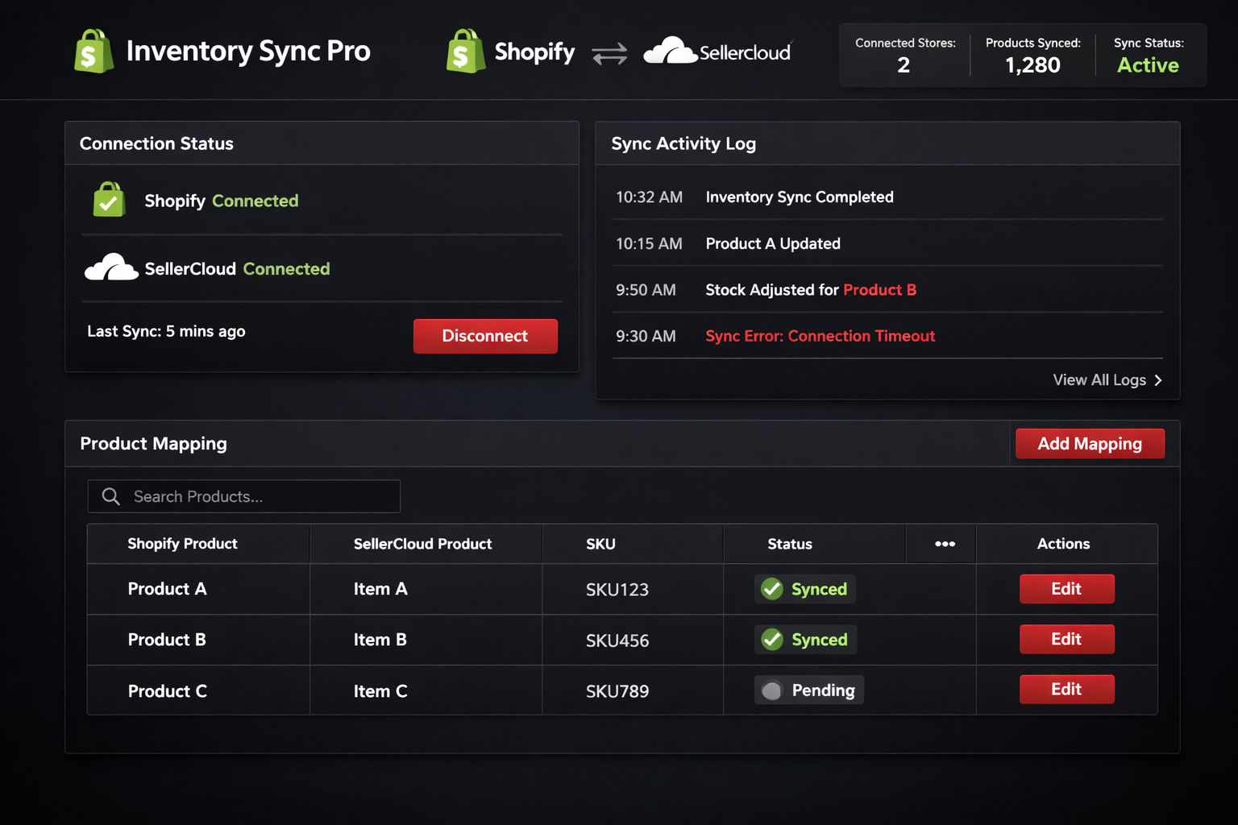Screen dimensions: 1238x825
Task: Select the Sync Error: Connection Timeout log entry
Action: (x=820, y=336)
